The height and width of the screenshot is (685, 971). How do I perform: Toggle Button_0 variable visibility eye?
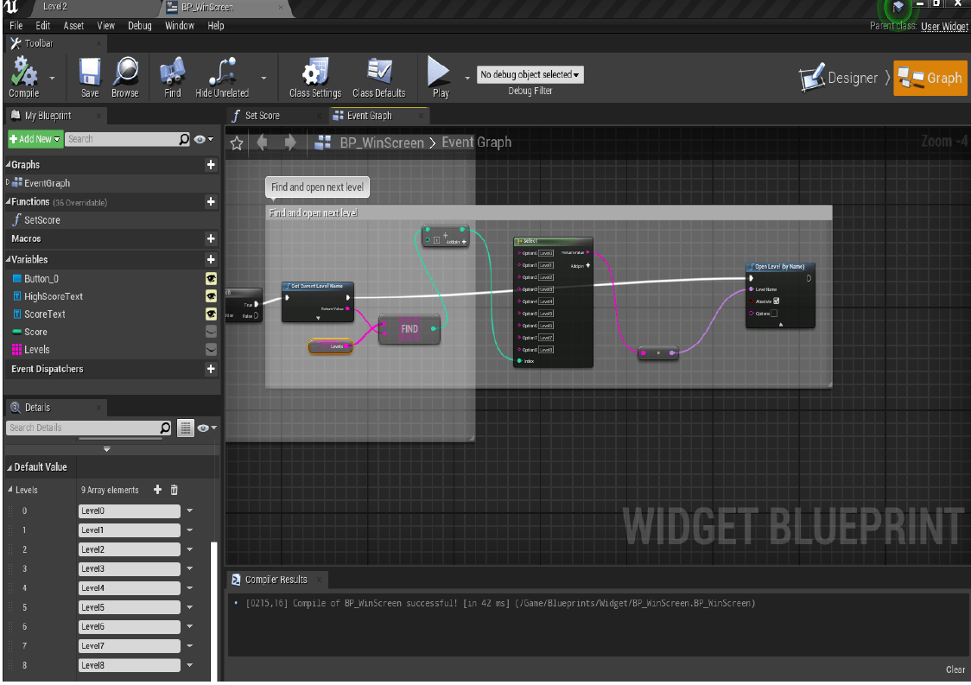tap(212, 278)
